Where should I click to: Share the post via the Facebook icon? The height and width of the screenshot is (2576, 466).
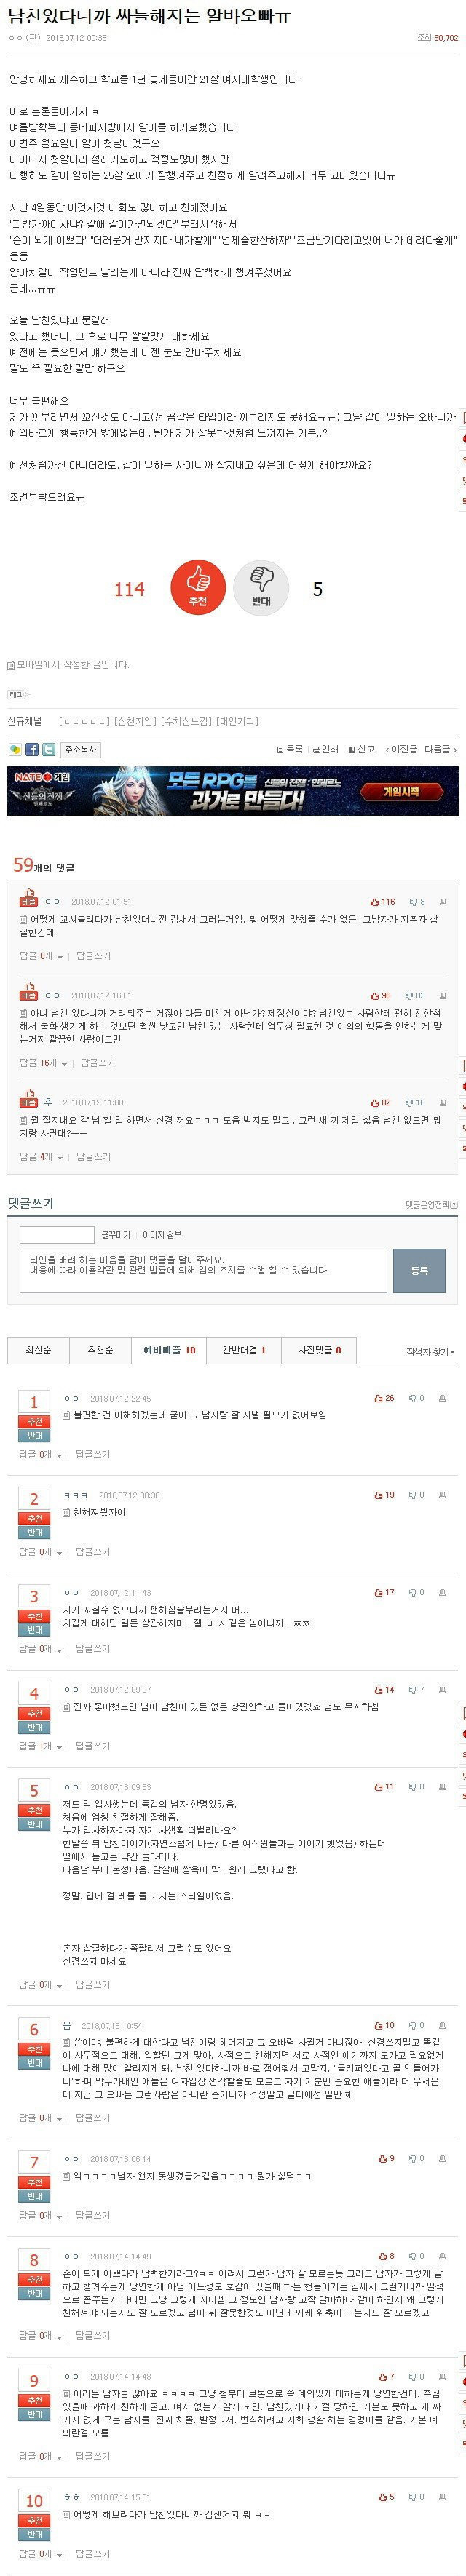32,749
